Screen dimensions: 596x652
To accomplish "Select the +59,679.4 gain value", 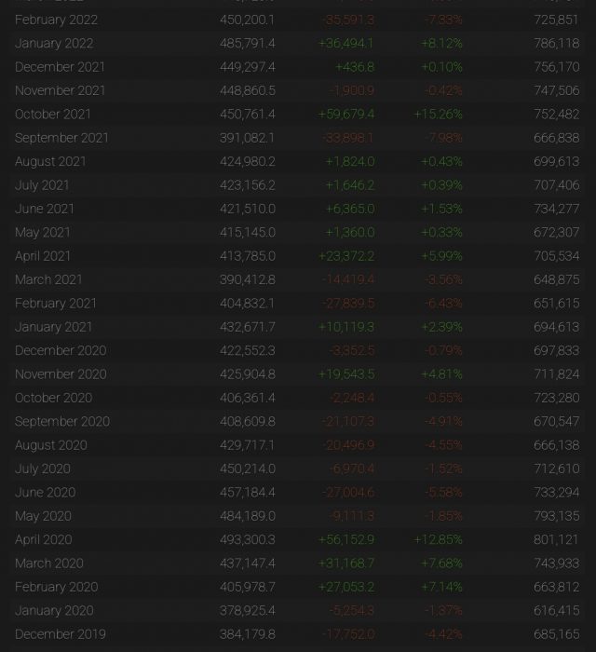I will pyautogui.click(x=345, y=115).
